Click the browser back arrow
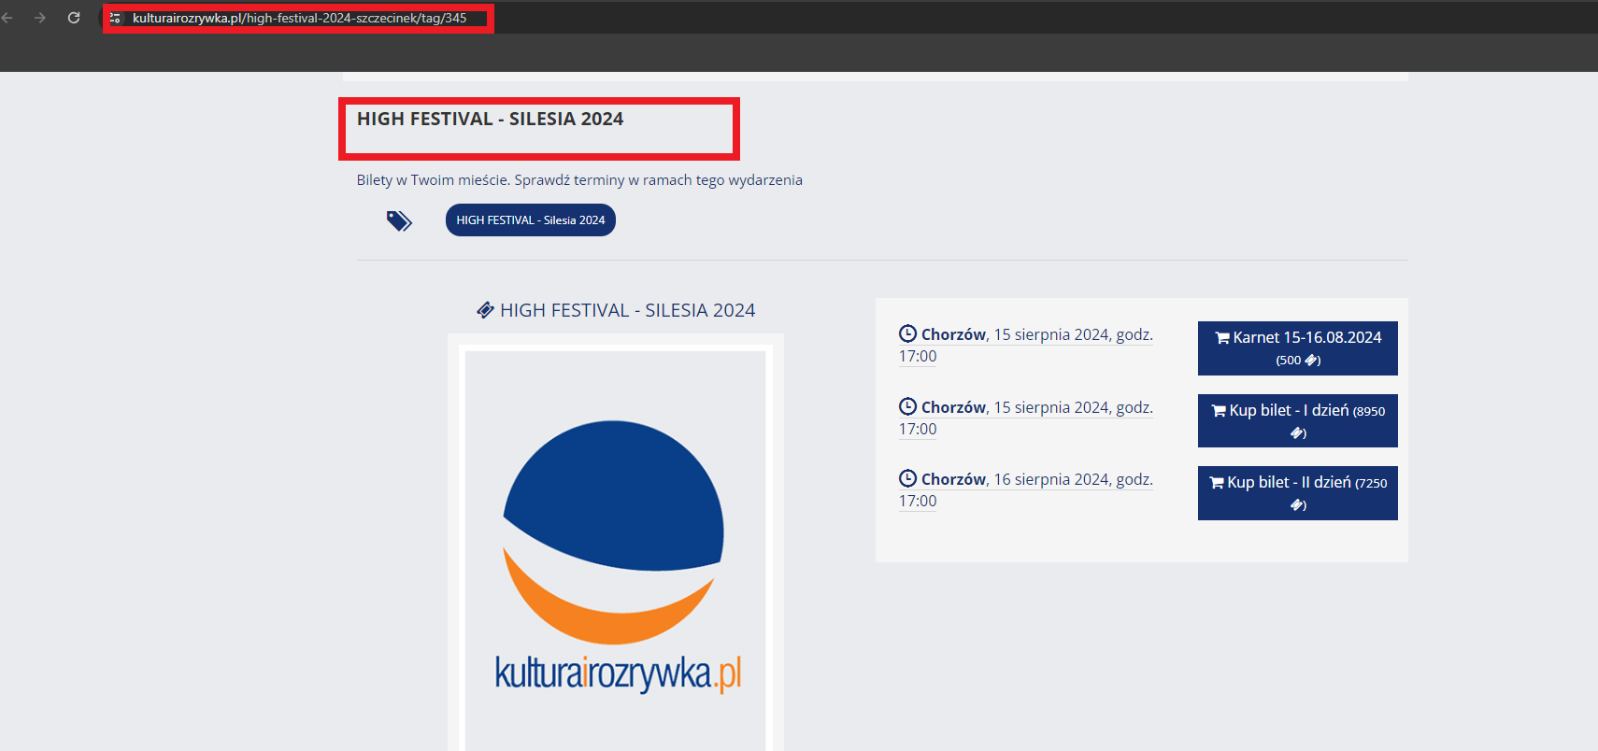The height and width of the screenshot is (751, 1598). click(x=7, y=18)
